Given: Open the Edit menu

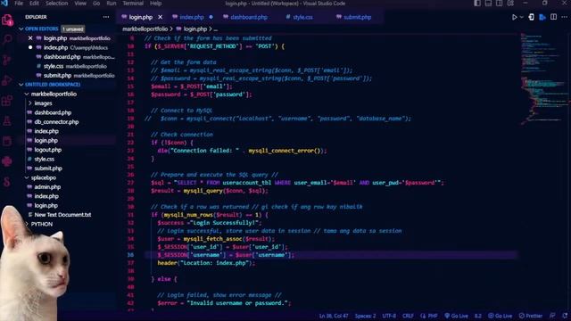Looking at the screenshot, I should pyautogui.click(x=34, y=4).
